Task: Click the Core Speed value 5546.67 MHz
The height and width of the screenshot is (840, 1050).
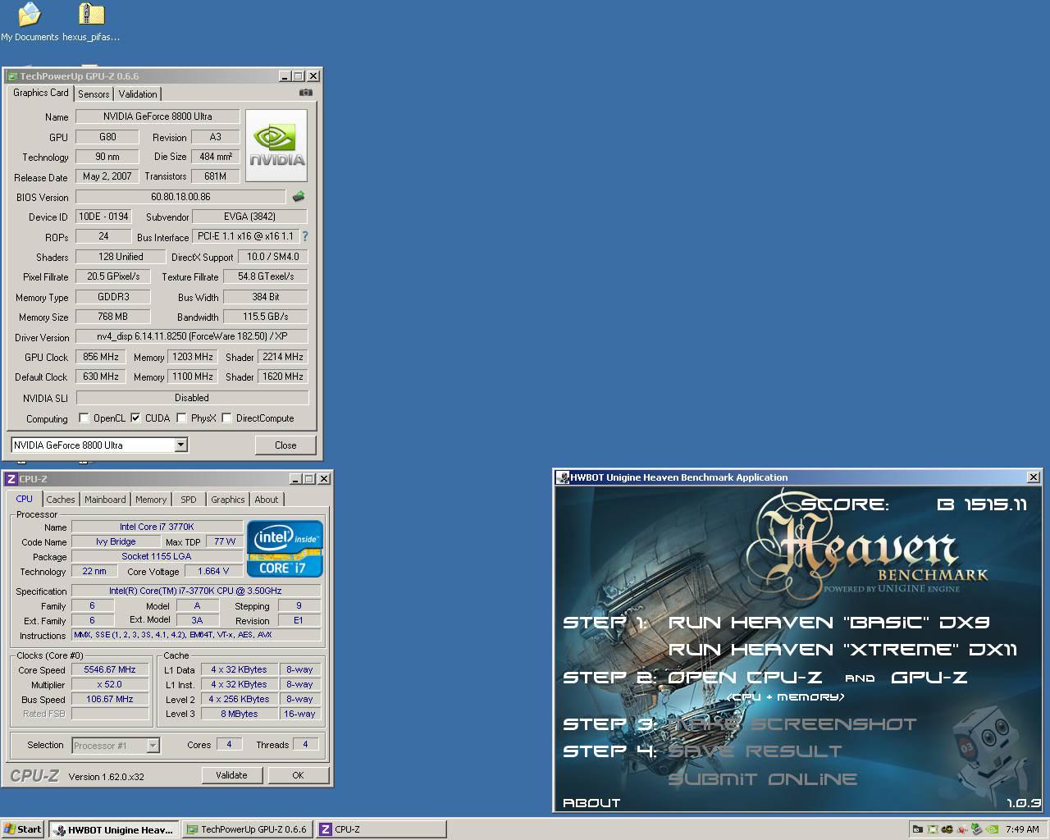Action: [110, 669]
